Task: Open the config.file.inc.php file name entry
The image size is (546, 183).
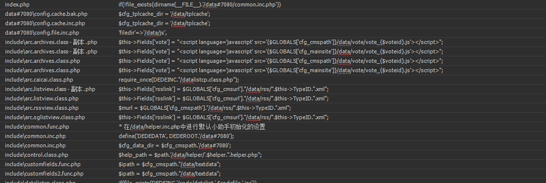Action: [42, 33]
